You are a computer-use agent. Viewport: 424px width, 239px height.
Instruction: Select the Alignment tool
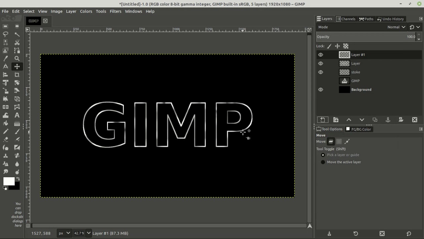pyautogui.click(x=6, y=75)
